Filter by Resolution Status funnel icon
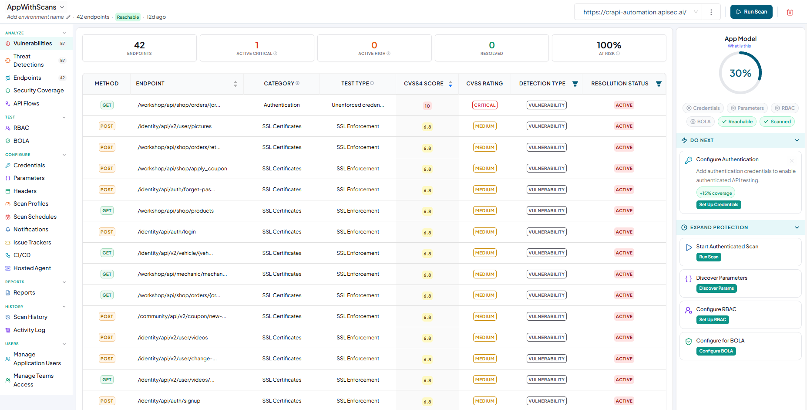Viewport: 807px width, 410px height. pyautogui.click(x=659, y=84)
